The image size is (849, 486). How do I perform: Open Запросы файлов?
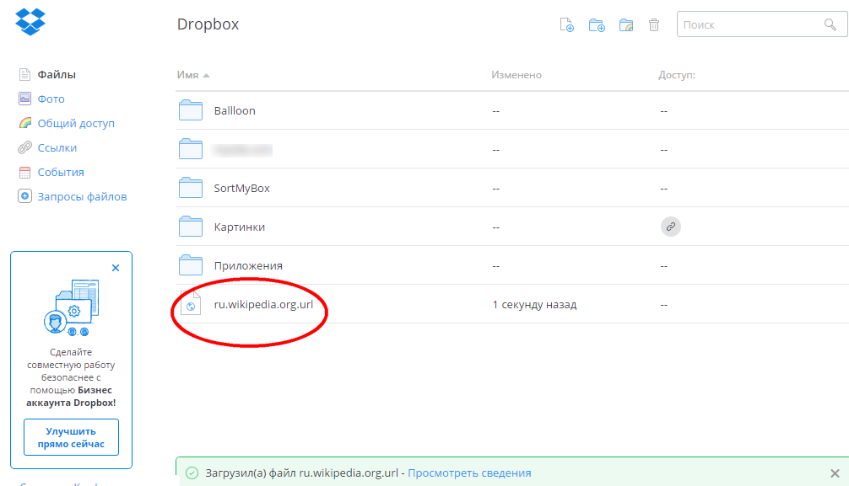point(82,197)
